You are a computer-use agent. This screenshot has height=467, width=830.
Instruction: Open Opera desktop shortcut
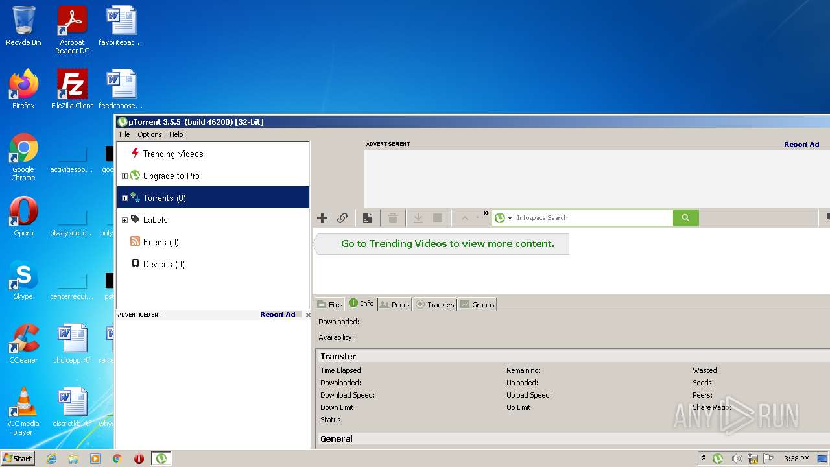pos(23,217)
